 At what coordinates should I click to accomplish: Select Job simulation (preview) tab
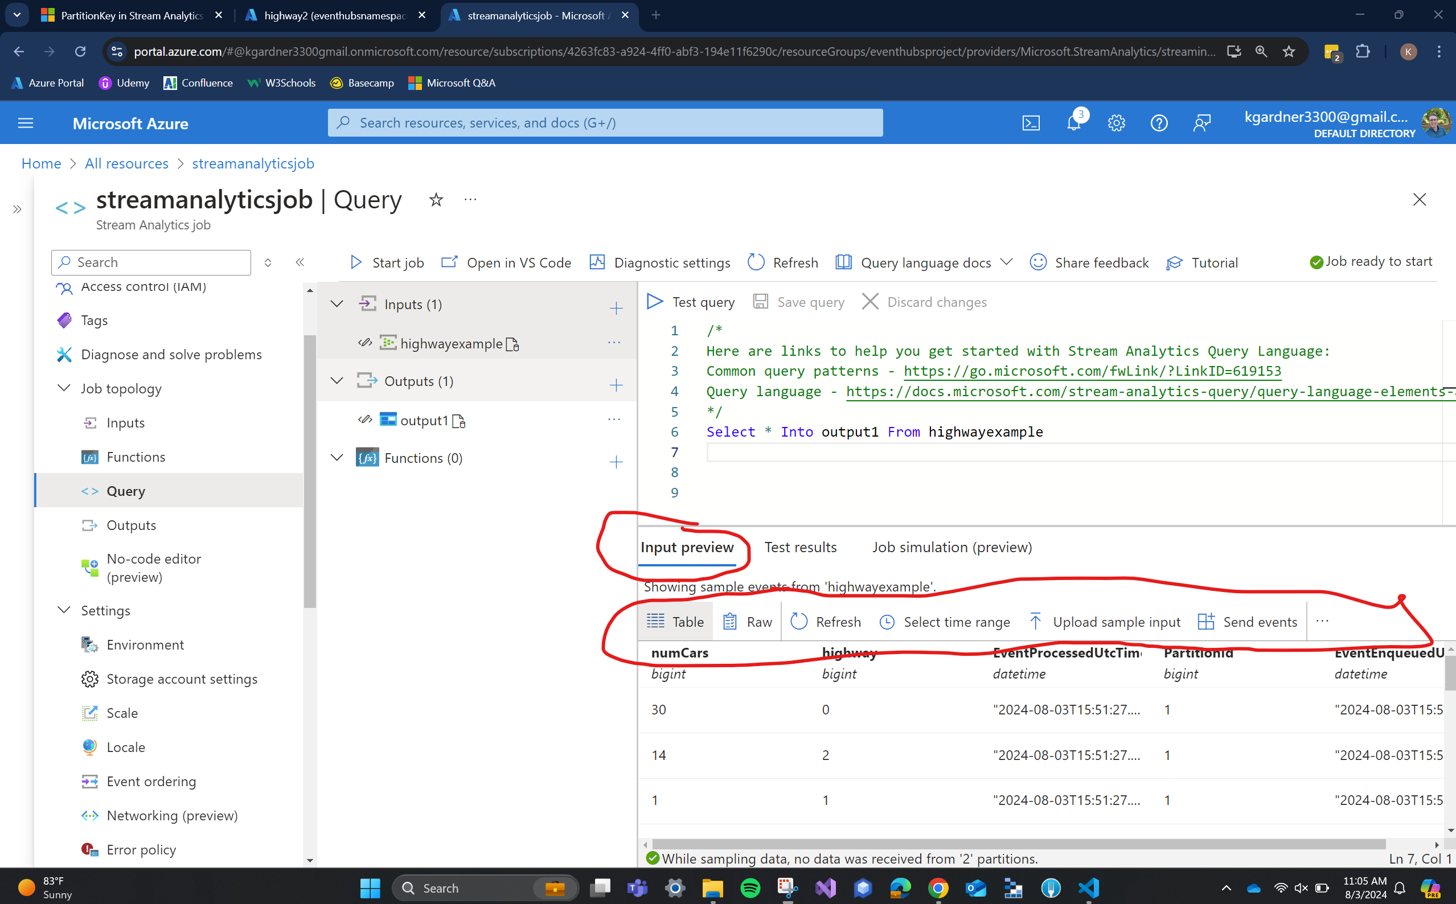[952, 547]
